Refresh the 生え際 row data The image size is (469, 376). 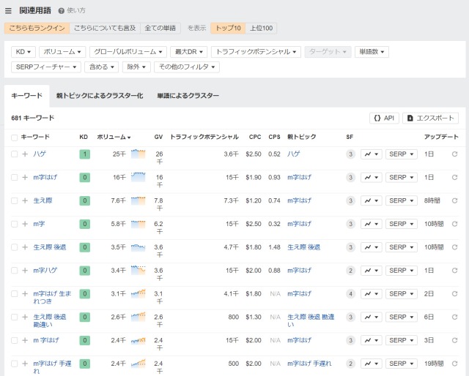coord(454,200)
